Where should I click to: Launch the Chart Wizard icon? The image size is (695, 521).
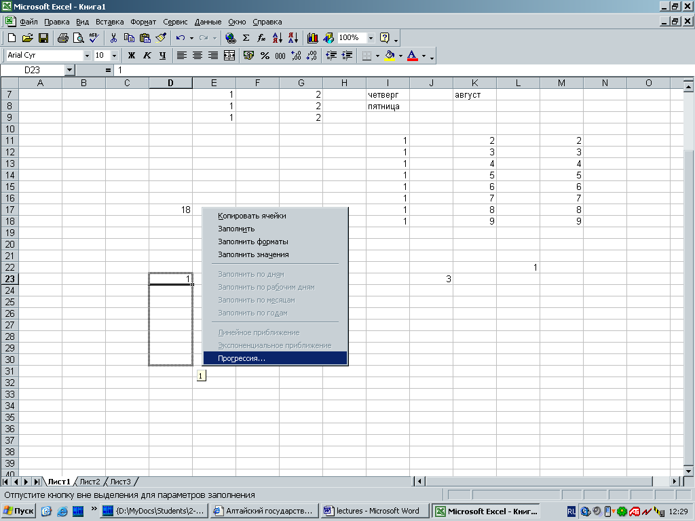tap(312, 38)
